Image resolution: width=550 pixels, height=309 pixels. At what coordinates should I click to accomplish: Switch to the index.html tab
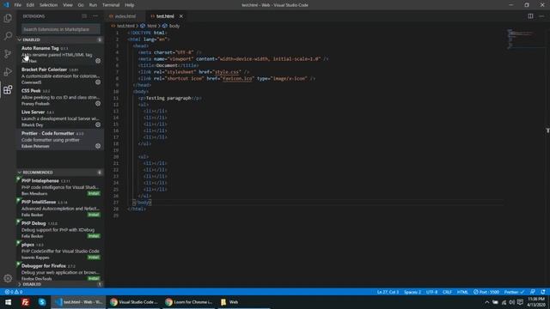pos(125,16)
